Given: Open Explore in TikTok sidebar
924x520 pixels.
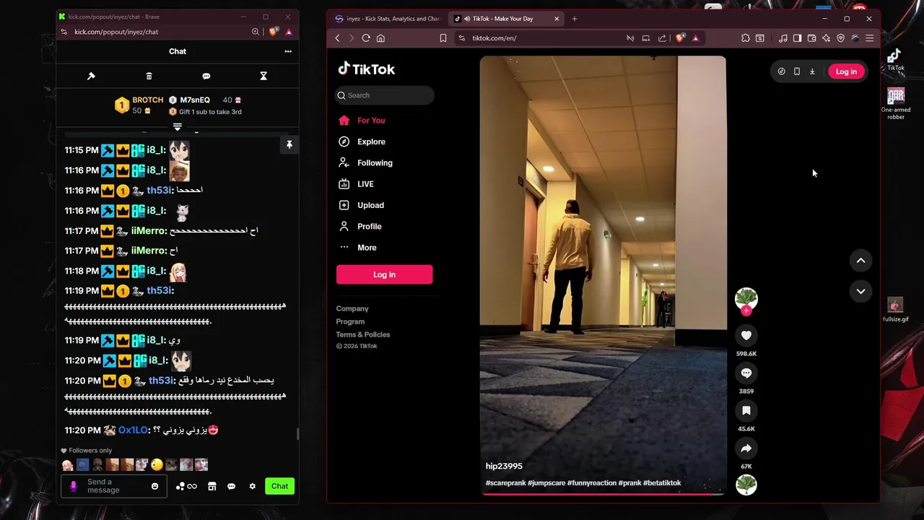Looking at the screenshot, I should pyautogui.click(x=371, y=142).
